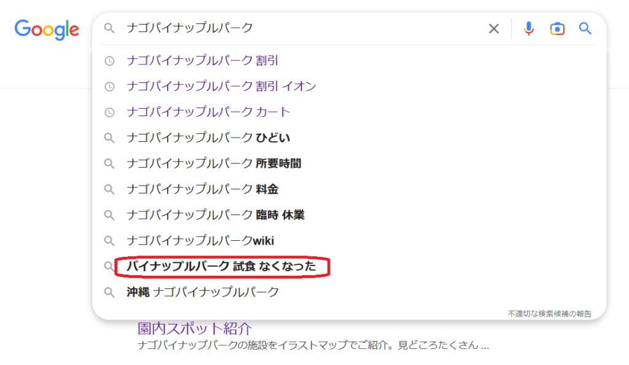Select suggestion パイナップルパーク 試食 なくなった
This screenshot has width=629, height=365.
(x=221, y=266)
